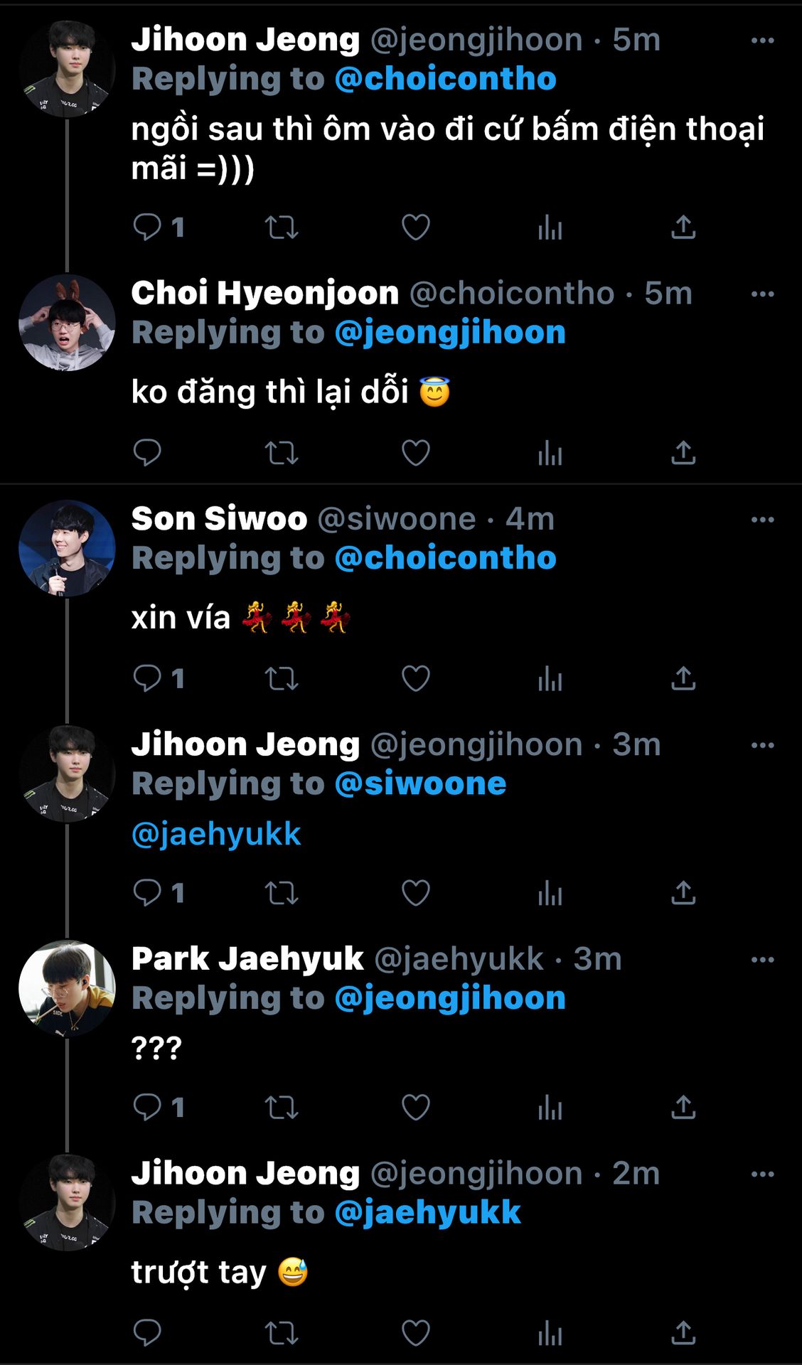Retweet Jihoon Jeong's 'trượt tay' tweet
This screenshot has width=802, height=1365.
[x=282, y=1332]
